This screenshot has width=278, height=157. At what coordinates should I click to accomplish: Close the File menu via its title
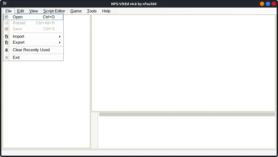8,11
